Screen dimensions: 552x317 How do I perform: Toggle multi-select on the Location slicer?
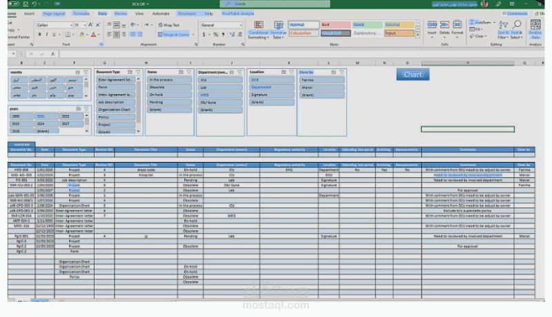point(284,72)
